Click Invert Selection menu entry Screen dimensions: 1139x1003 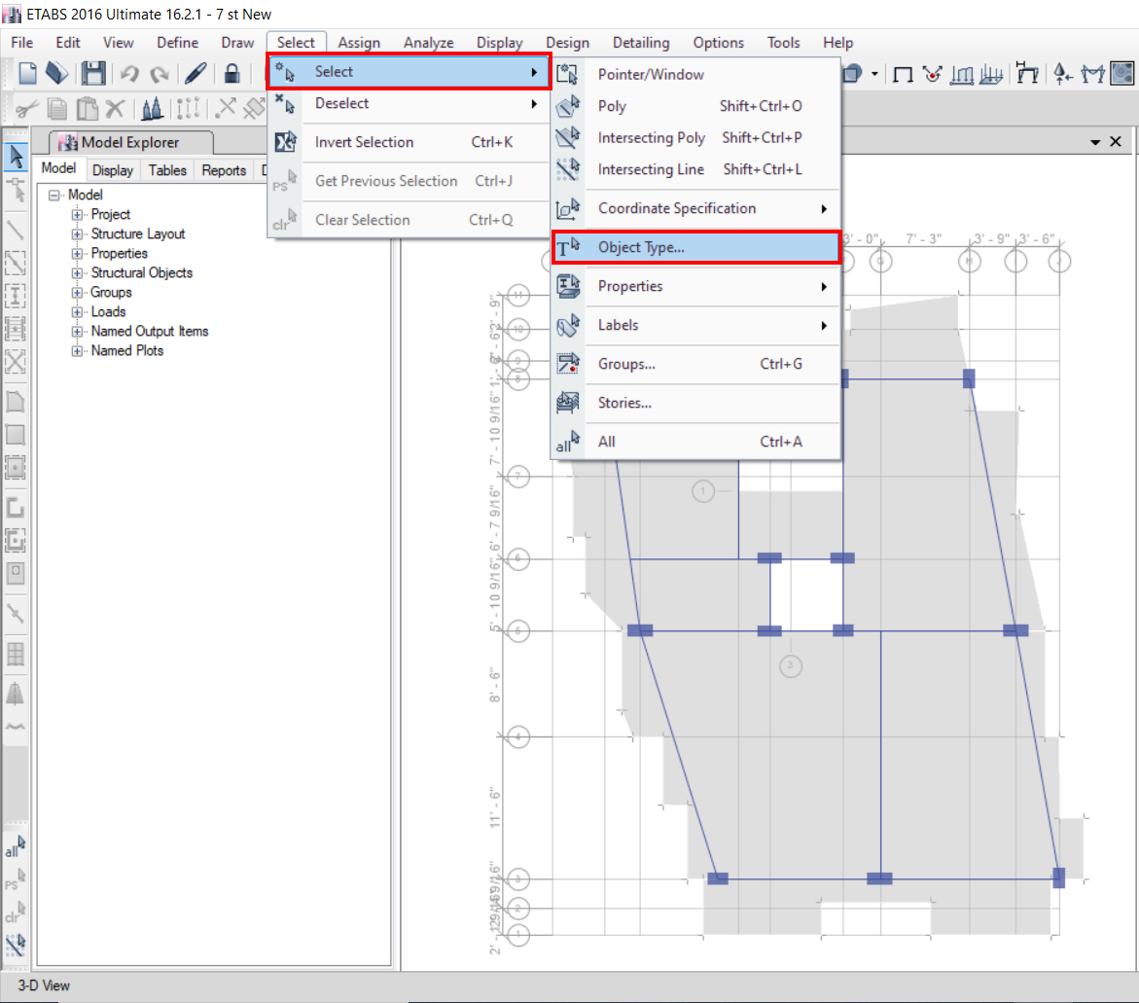click(364, 142)
